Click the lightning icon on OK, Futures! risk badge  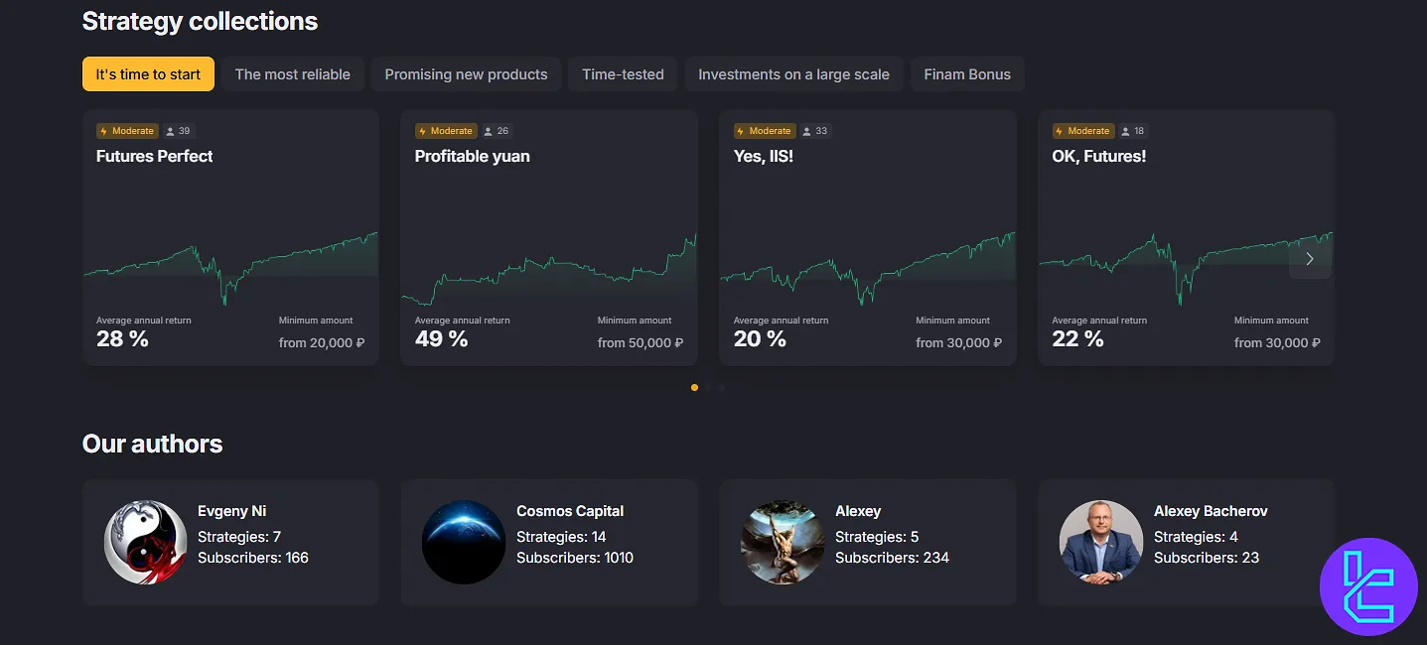[1059, 130]
